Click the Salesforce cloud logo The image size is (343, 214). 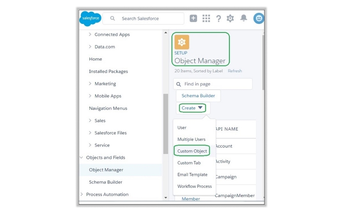pos(90,18)
